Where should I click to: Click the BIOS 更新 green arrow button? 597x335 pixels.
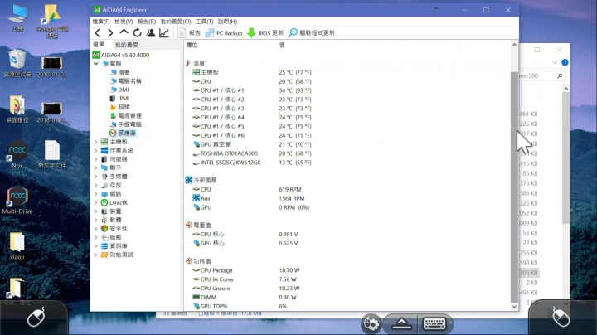click(265, 32)
